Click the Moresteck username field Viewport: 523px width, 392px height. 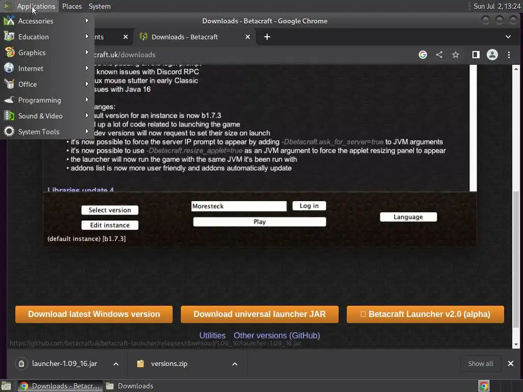pos(239,206)
